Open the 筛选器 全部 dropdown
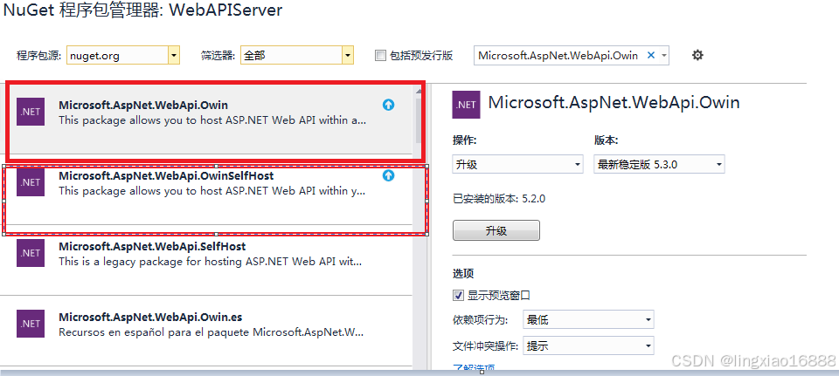 point(297,55)
